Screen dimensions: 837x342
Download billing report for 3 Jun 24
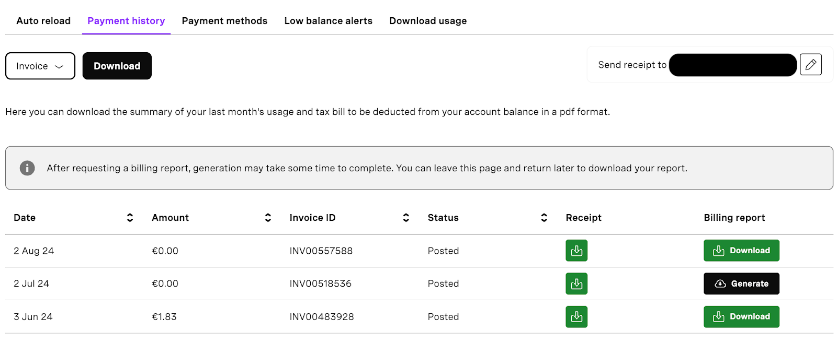click(741, 316)
